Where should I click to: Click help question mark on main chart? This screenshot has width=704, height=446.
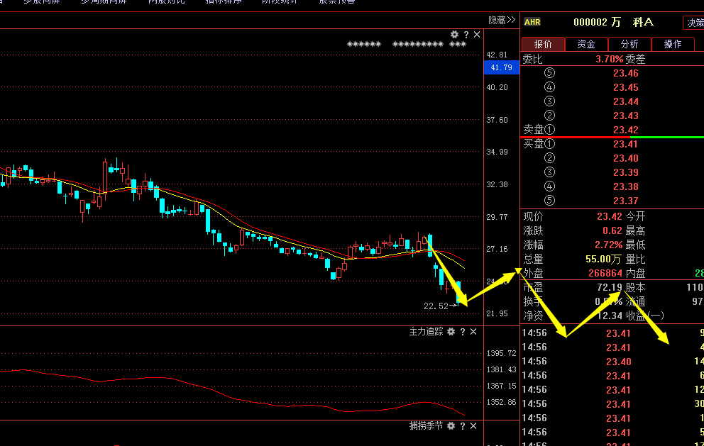(x=466, y=34)
